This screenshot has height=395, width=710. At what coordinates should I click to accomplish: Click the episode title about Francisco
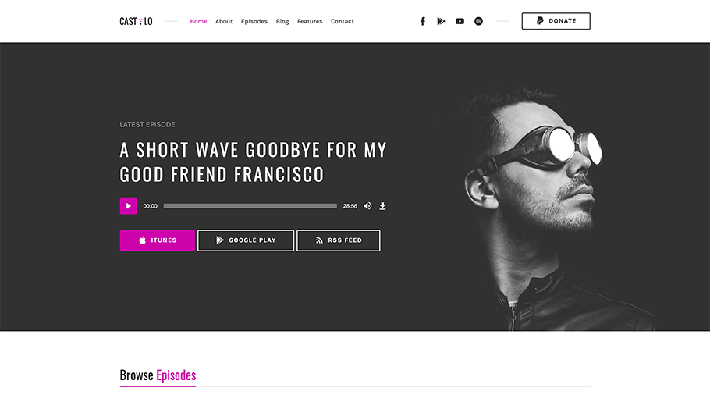[x=253, y=162]
